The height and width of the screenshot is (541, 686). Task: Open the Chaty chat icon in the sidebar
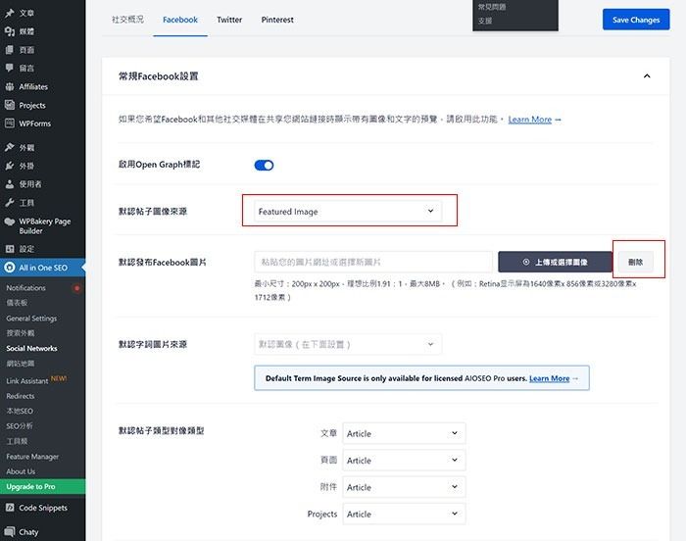[x=10, y=532]
